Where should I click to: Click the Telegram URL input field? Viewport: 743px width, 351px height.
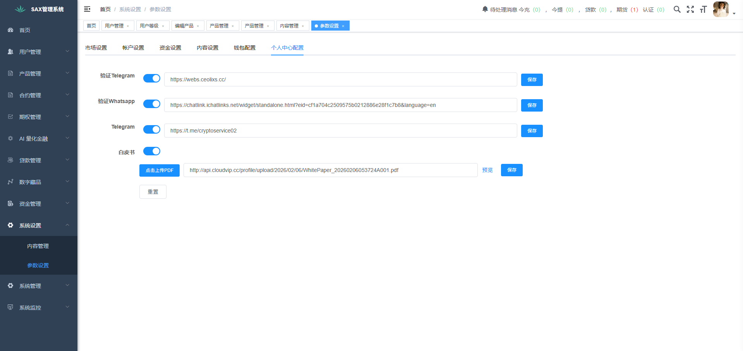[x=340, y=131]
